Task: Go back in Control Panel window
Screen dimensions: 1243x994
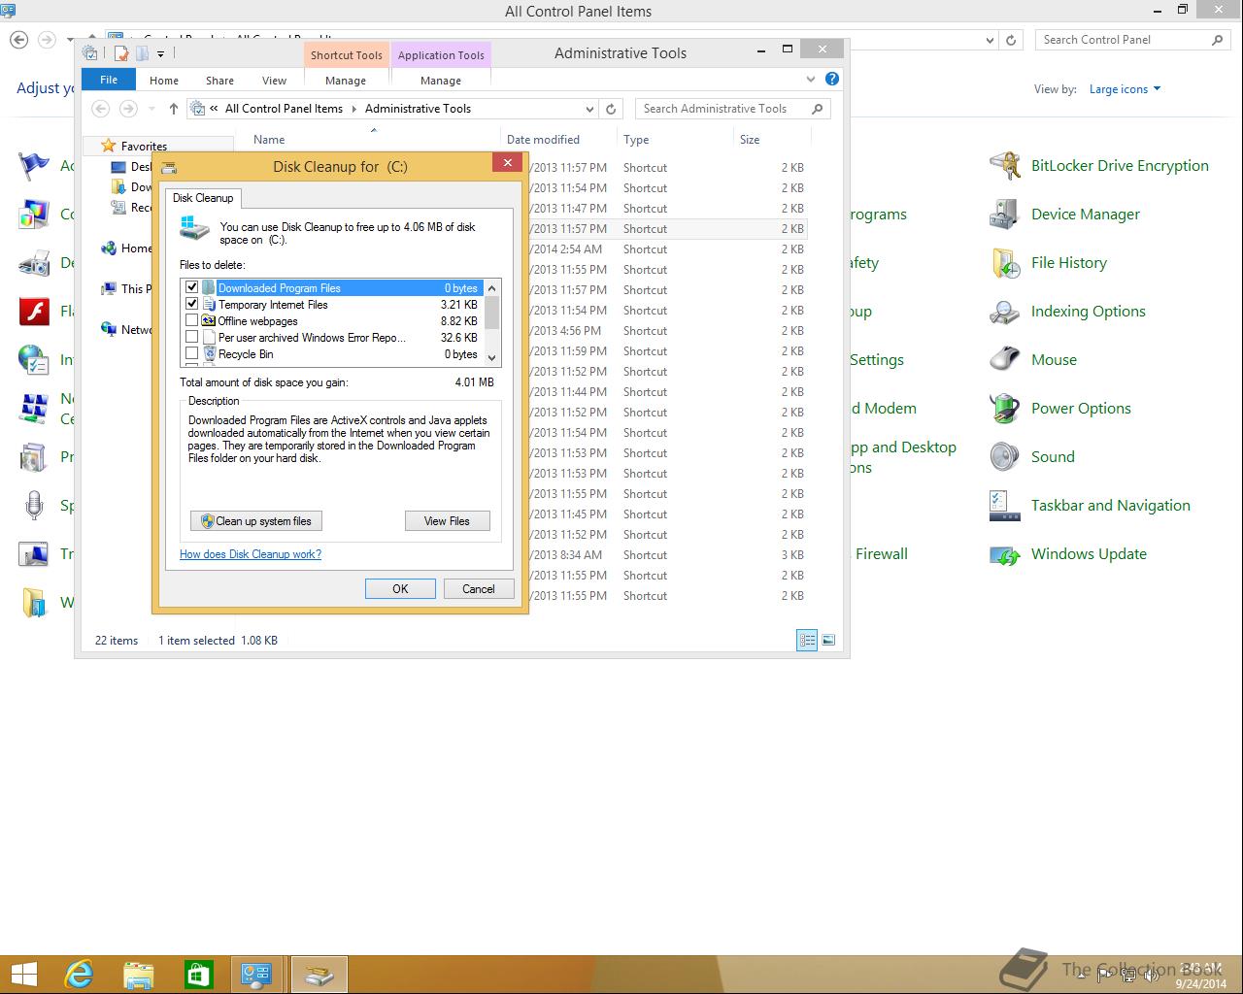Action: pos(19,40)
